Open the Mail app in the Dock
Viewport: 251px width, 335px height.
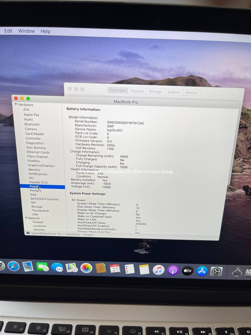pyautogui.click(x=28, y=267)
